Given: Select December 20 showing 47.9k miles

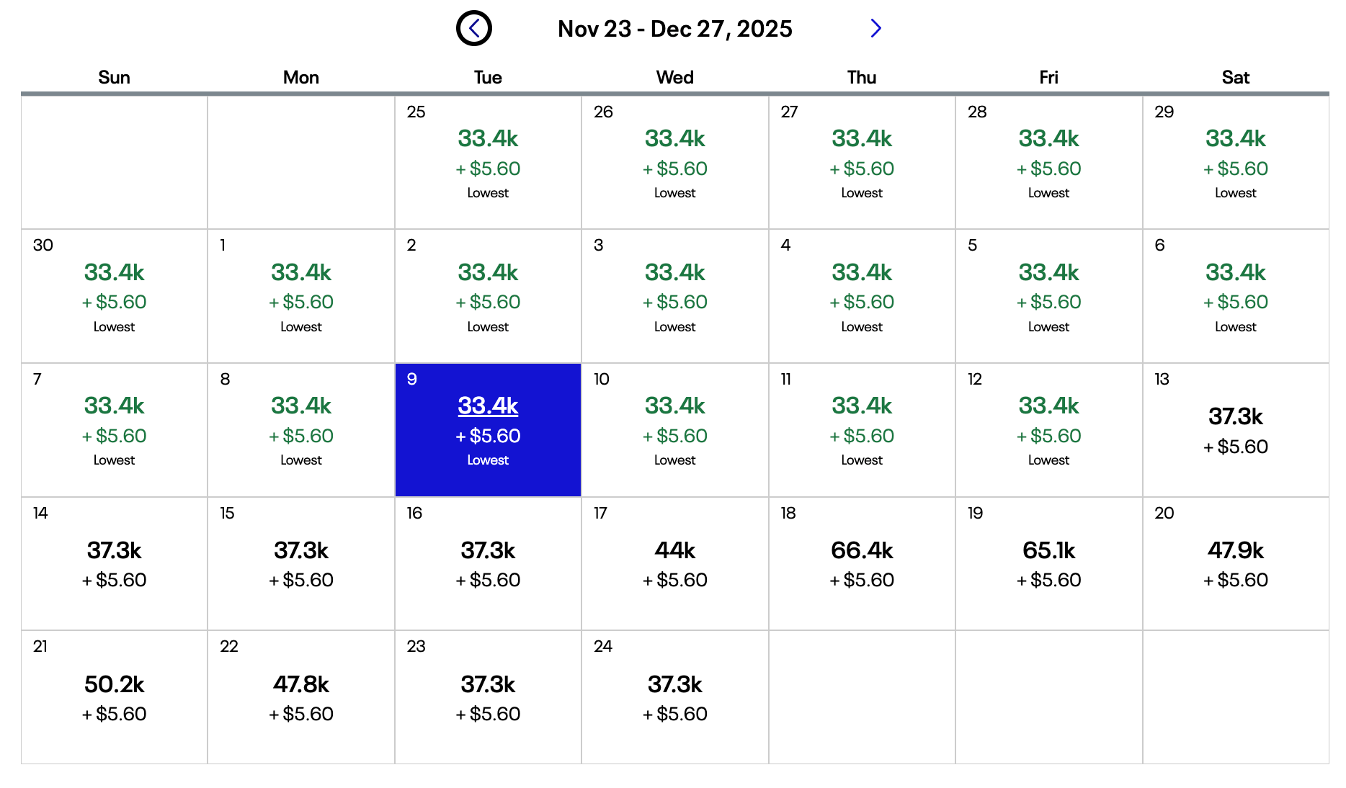Looking at the screenshot, I should click(x=1235, y=563).
